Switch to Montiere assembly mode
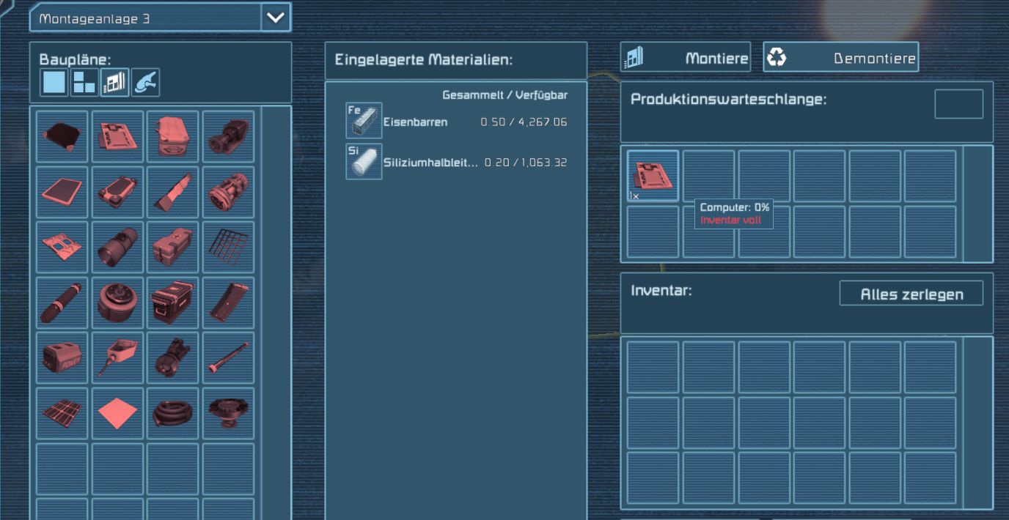The width and height of the screenshot is (1009, 520). [x=686, y=58]
